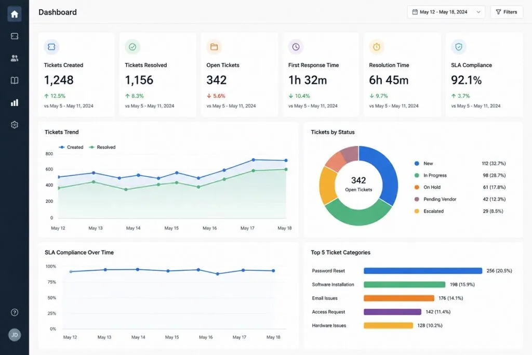Select the Access Request bar
This screenshot has height=355, width=532.
coord(393,312)
